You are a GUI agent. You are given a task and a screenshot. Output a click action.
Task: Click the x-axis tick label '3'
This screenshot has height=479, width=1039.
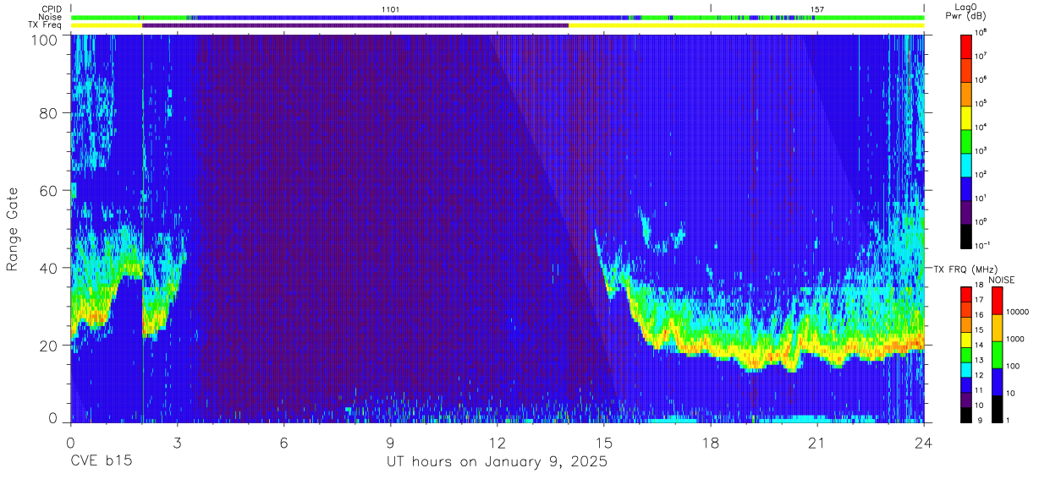tap(177, 443)
